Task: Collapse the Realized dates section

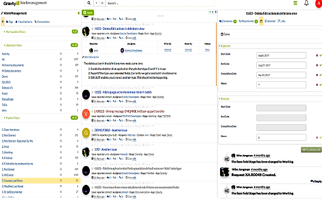Action: pyautogui.click(x=224, y=99)
